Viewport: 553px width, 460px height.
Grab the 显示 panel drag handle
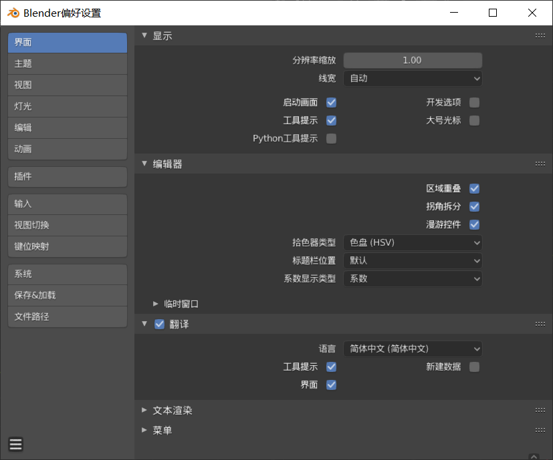[540, 35]
